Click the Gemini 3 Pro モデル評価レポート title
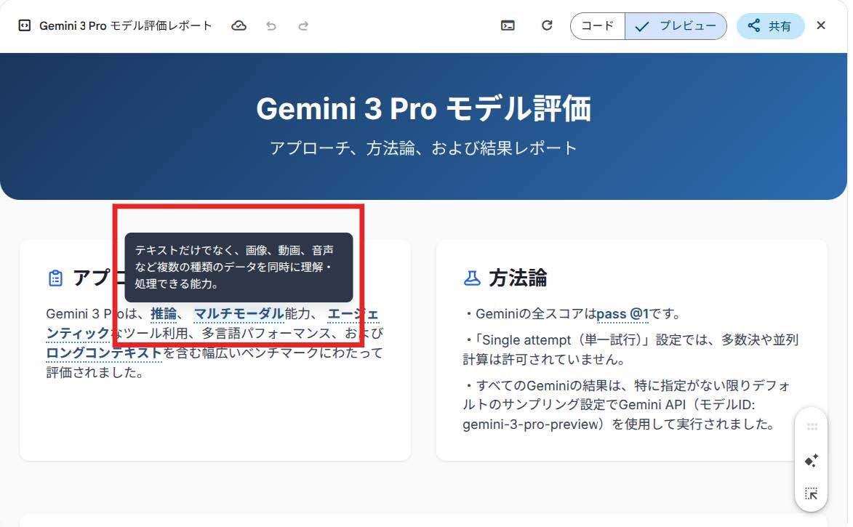The height and width of the screenshot is (527, 853). [126, 25]
